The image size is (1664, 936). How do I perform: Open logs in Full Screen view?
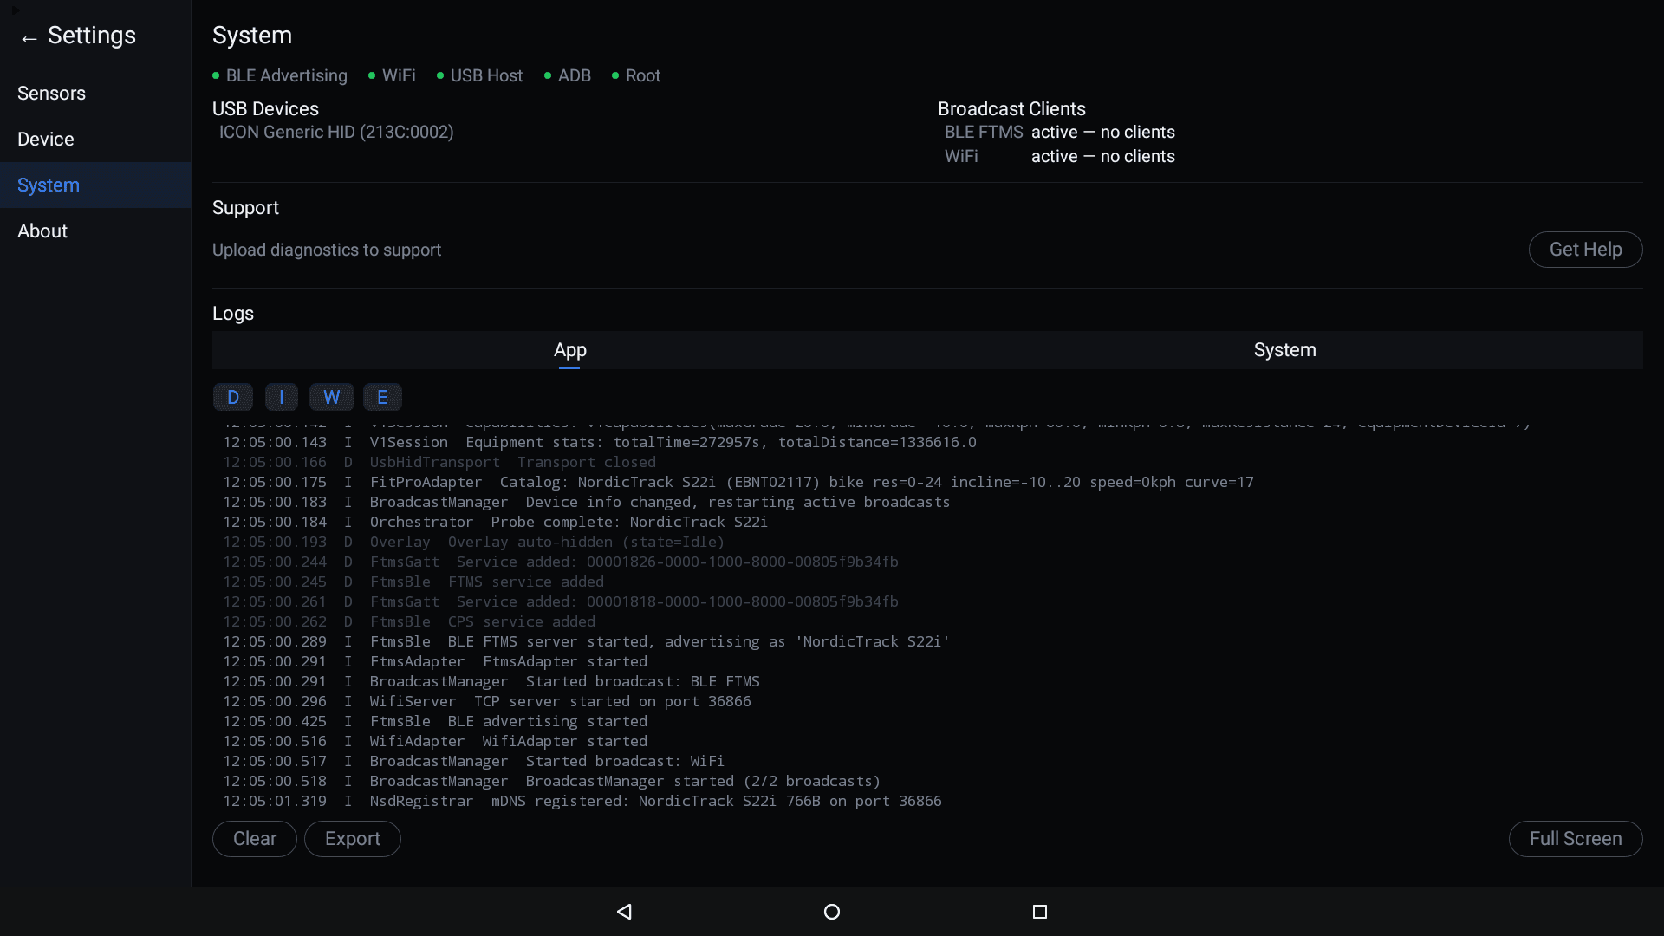pyautogui.click(x=1575, y=838)
